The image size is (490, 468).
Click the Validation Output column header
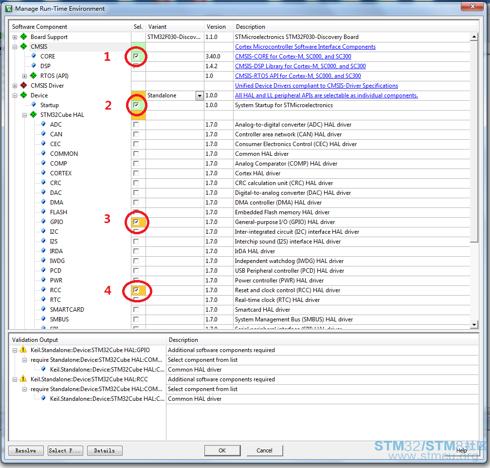(88, 340)
